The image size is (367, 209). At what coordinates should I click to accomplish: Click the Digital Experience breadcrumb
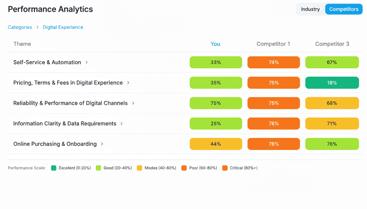[x=63, y=27]
